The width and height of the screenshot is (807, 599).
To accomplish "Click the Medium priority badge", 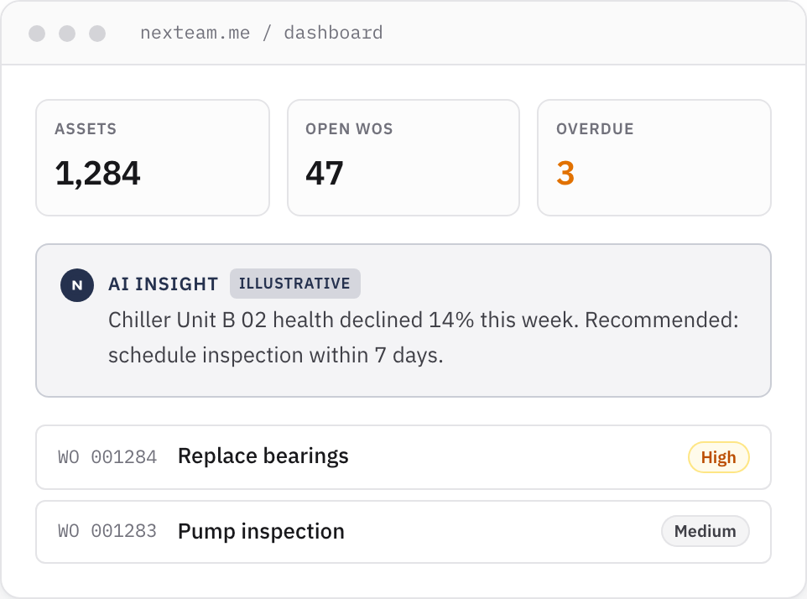I will [x=705, y=531].
